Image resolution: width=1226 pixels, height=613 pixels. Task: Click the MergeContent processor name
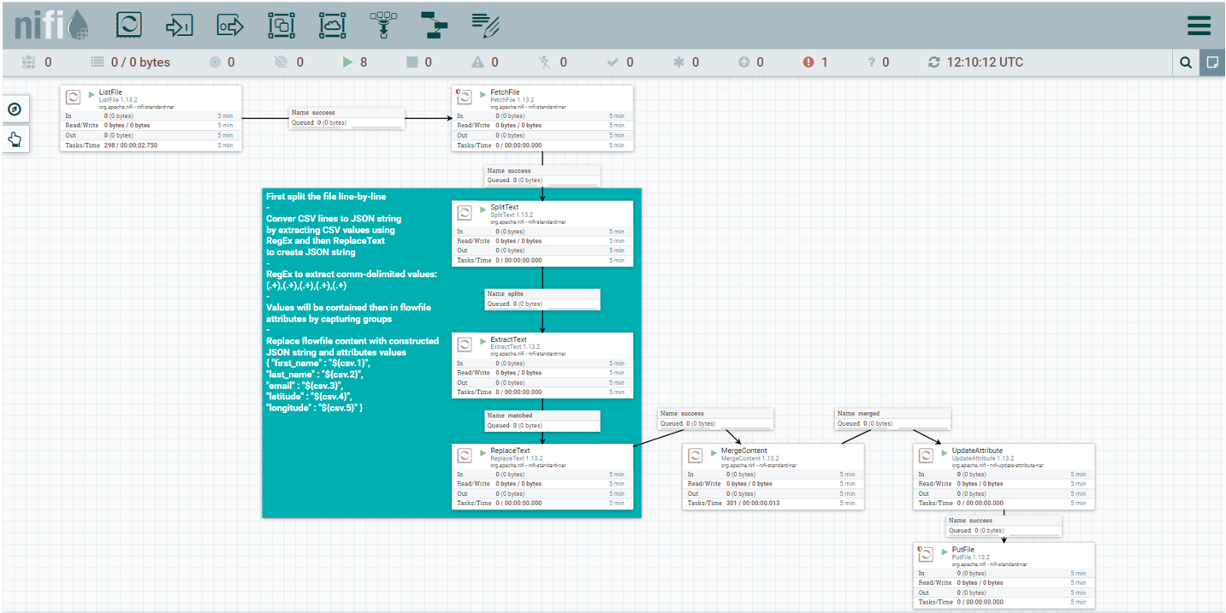coord(743,451)
